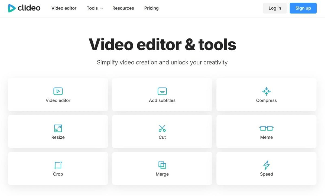Click the Meme card label
325x196 pixels.
tap(266, 137)
